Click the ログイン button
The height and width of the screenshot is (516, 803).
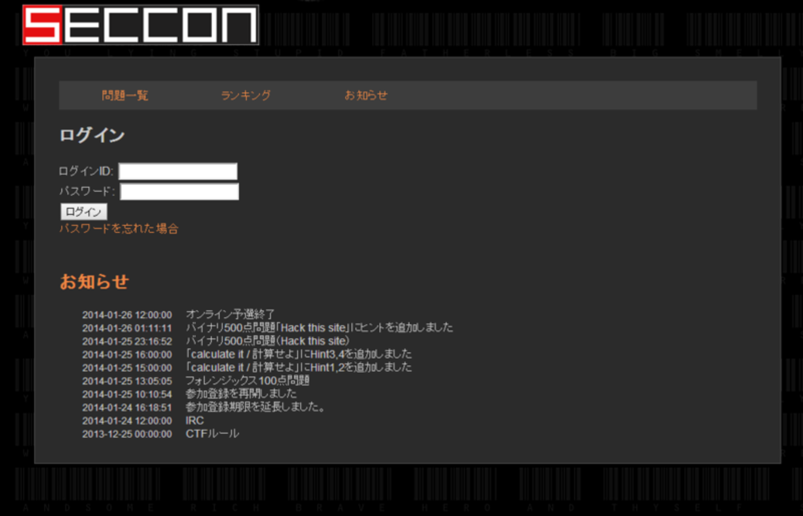83,212
